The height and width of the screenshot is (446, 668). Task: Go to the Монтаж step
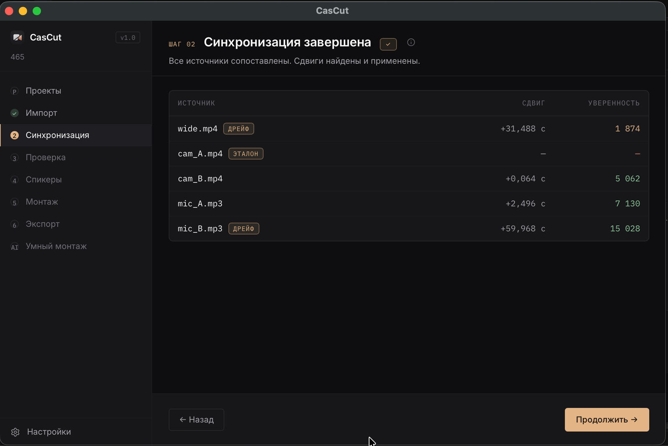(76, 202)
